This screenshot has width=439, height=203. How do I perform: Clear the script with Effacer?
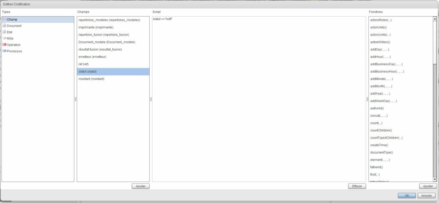357,186
